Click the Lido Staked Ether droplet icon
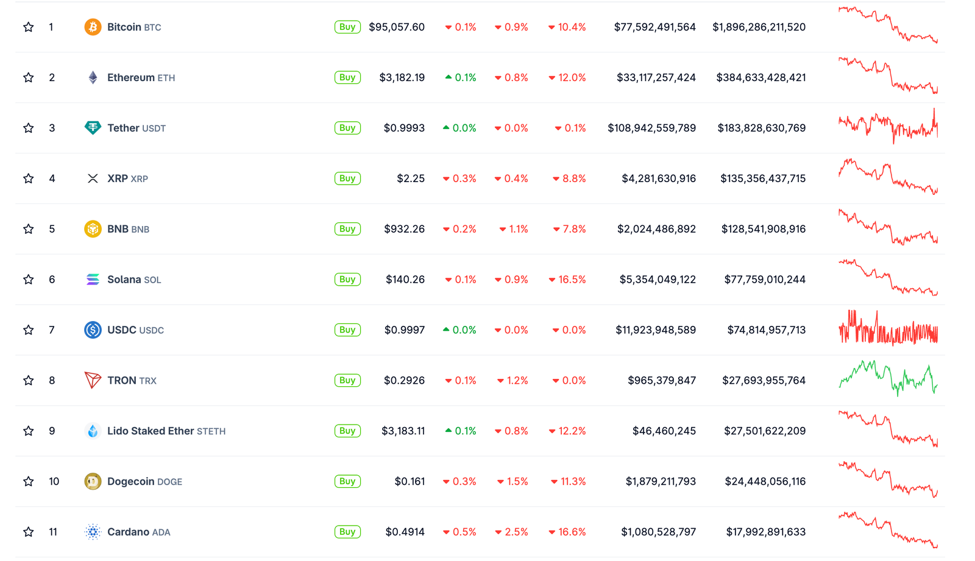The height and width of the screenshot is (561, 975). tap(92, 431)
